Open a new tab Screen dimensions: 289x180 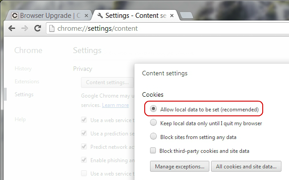[187, 16]
